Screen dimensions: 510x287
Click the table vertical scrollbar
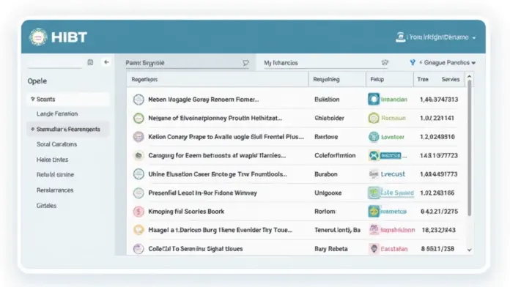pos(470,148)
